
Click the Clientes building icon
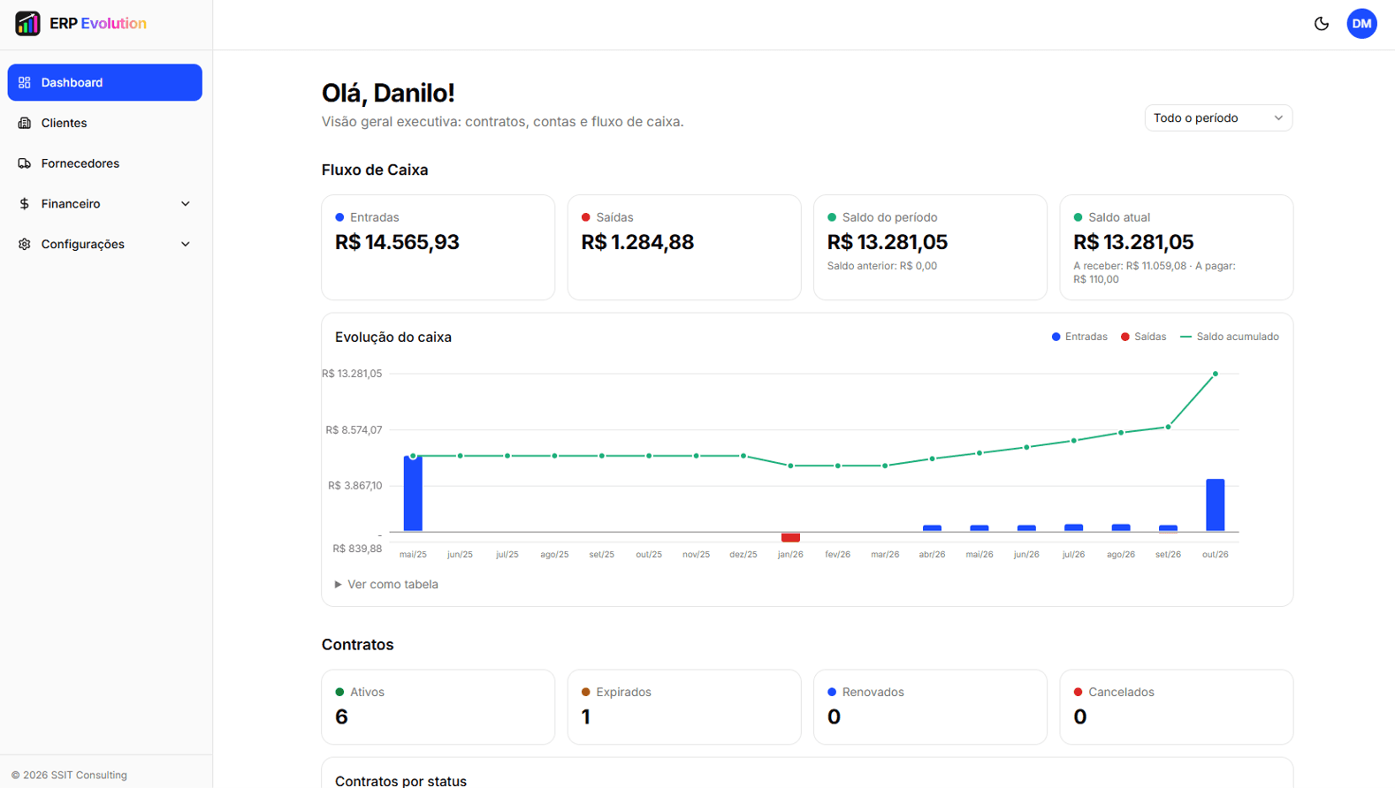[x=25, y=123]
